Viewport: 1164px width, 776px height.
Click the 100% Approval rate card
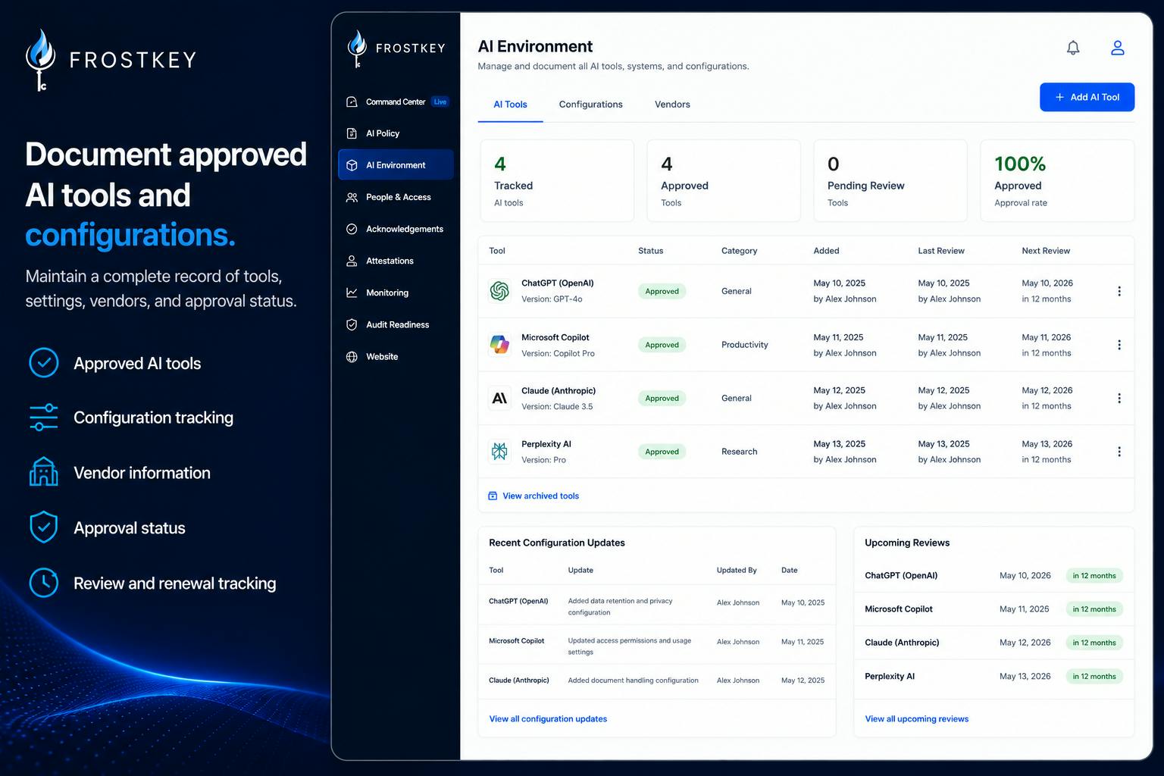click(x=1057, y=180)
